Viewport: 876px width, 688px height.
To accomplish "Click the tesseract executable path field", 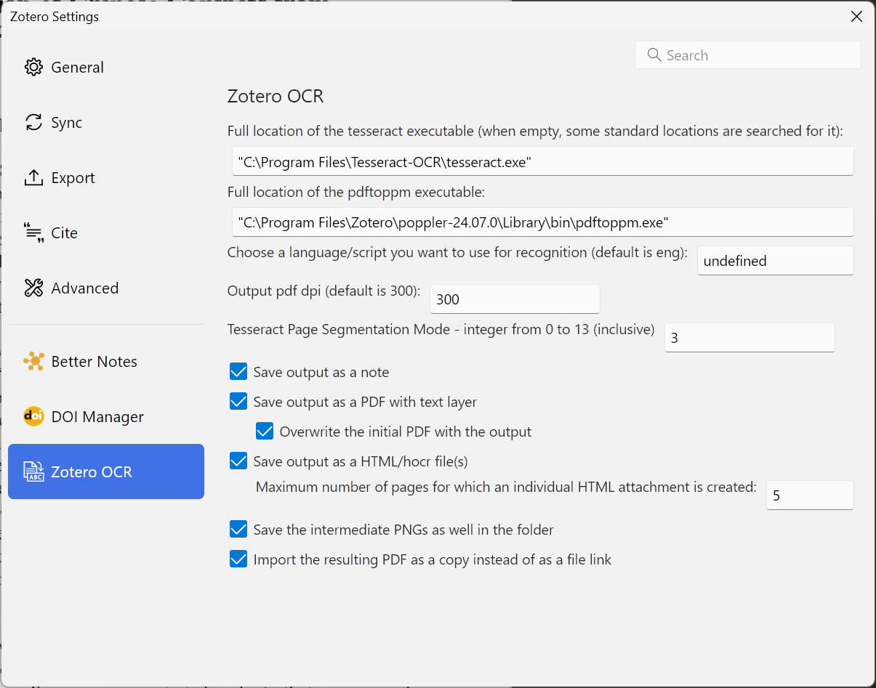I will click(x=543, y=161).
